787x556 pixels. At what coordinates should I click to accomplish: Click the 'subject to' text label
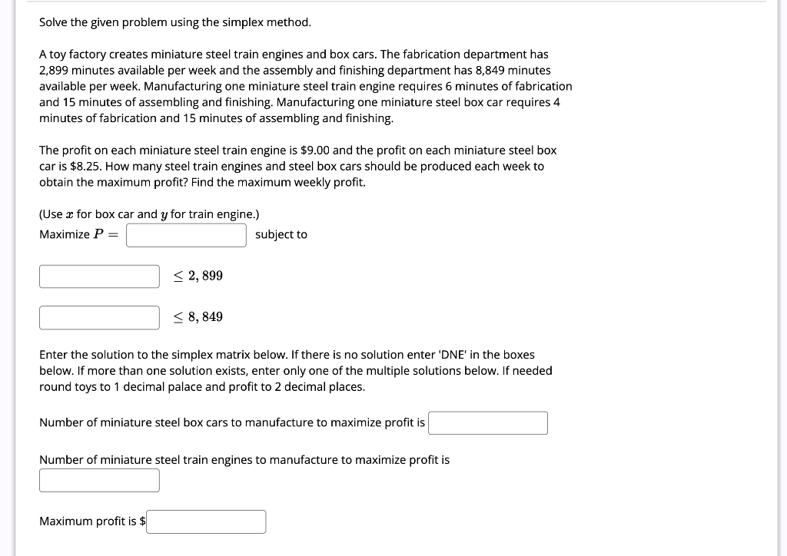(281, 234)
